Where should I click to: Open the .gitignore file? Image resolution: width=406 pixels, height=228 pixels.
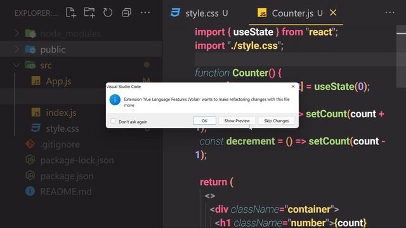[60, 144]
